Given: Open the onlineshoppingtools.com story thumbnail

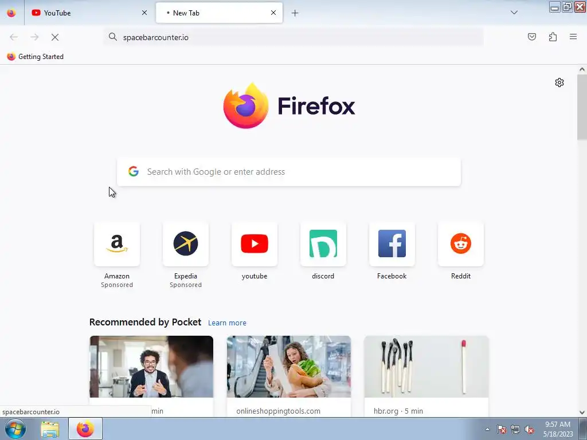Looking at the screenshot, I should coord(289,367).
